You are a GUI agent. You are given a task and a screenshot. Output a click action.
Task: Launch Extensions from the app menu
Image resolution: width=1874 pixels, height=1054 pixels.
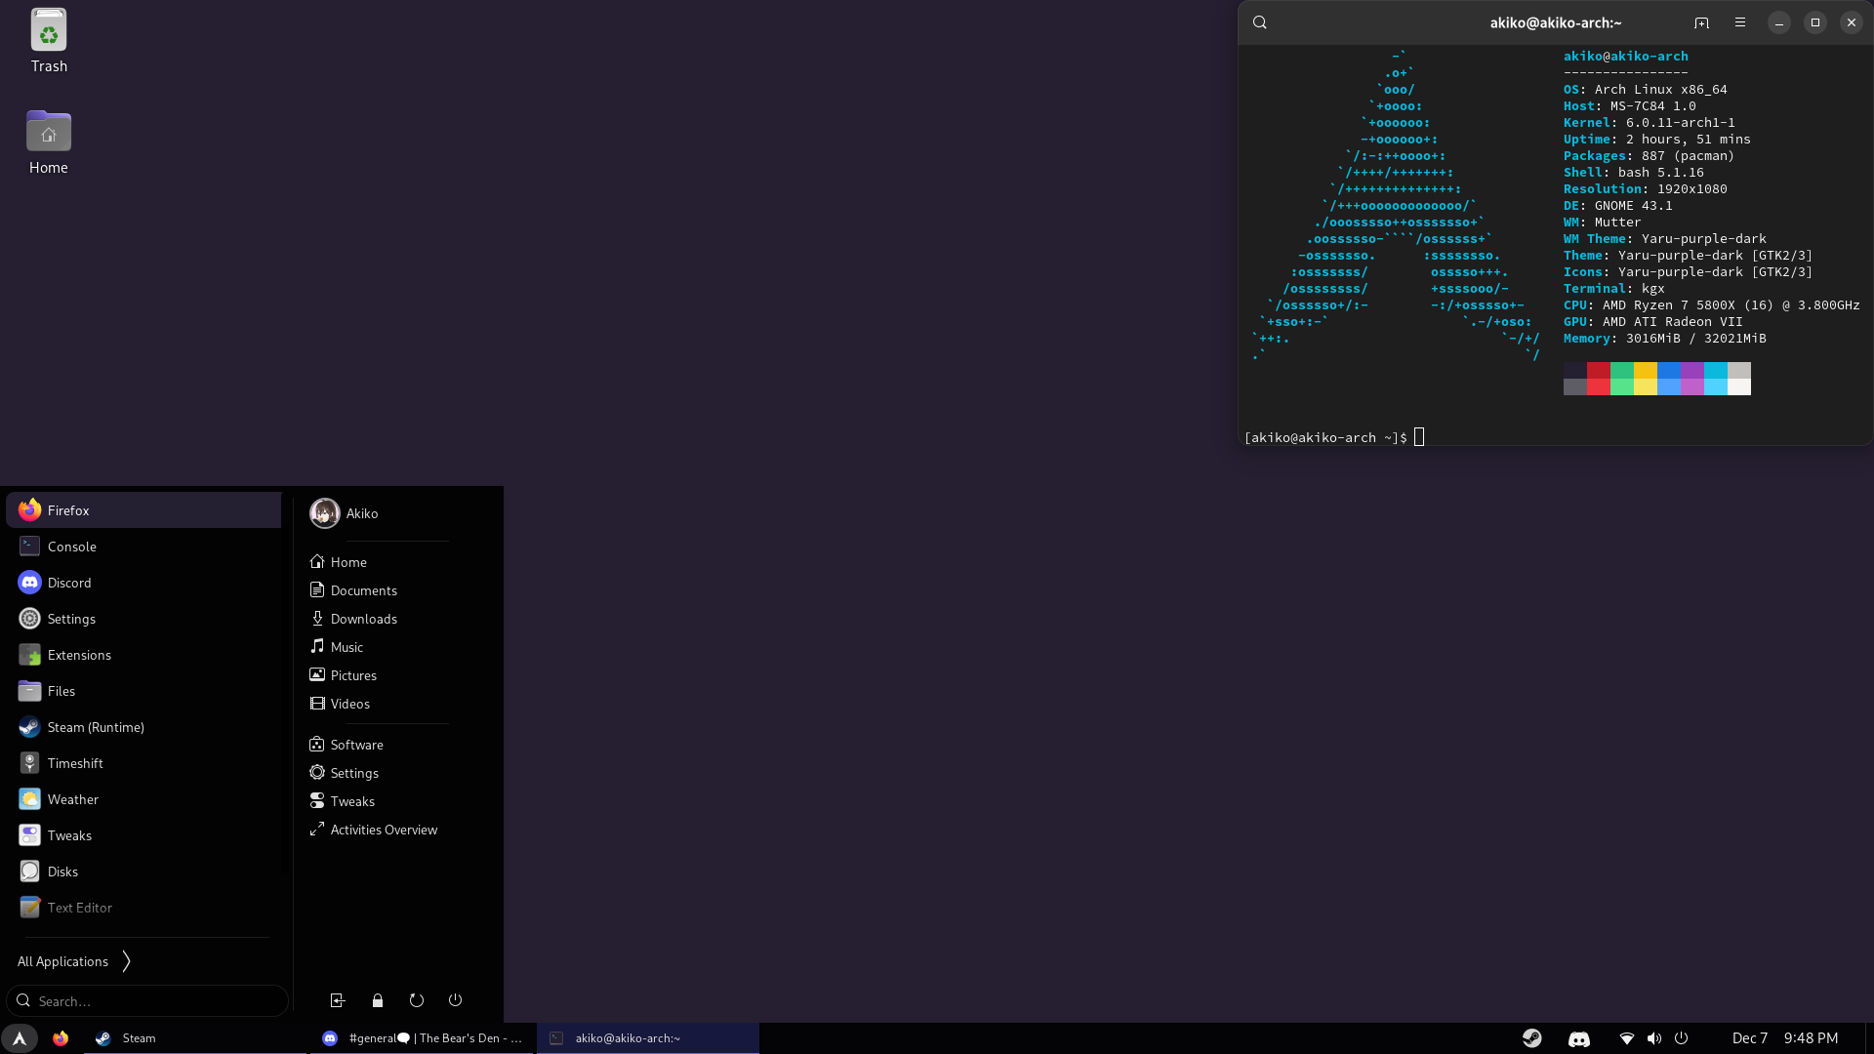[x=143, y=655]
